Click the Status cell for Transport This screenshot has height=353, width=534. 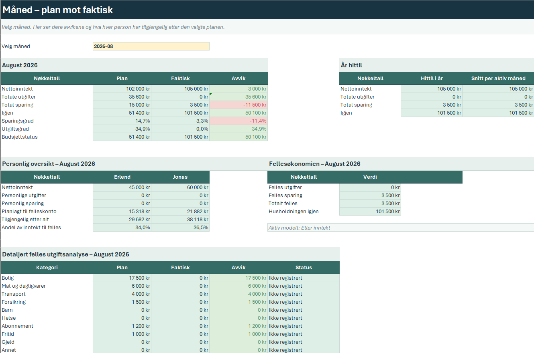[x=304, y=294]
